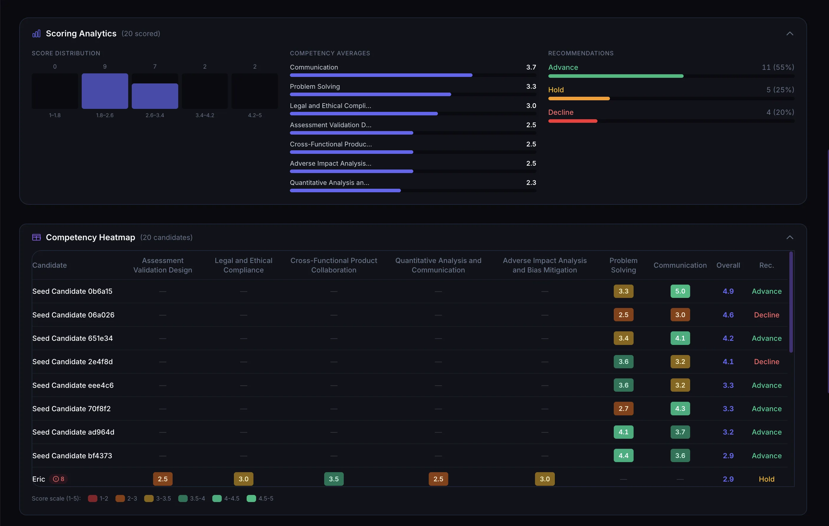Screen dimensions: 829x526
Task: Click the 3.5-4 green legend swatch
Action: (183, 498)
